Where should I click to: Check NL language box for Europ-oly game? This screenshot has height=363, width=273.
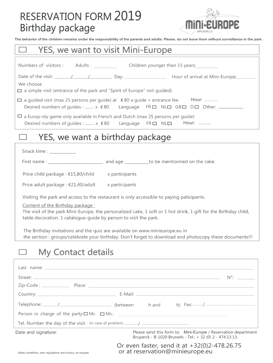[169, 123]
